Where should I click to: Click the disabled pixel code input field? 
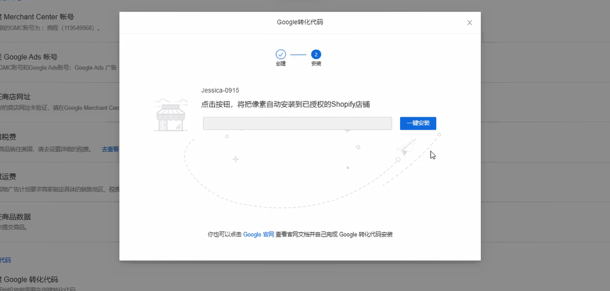coord(297,123)
